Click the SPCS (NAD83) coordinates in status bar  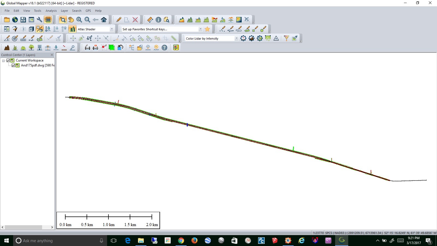point(353,233)
